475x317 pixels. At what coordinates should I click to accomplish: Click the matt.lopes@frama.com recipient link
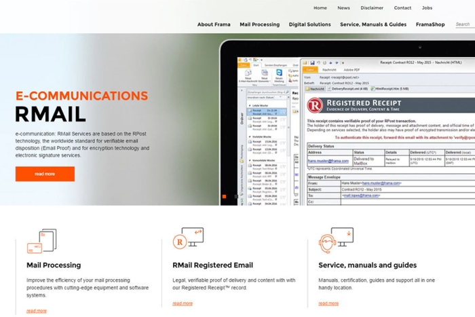pyautogui.click(x=360, y=195)
